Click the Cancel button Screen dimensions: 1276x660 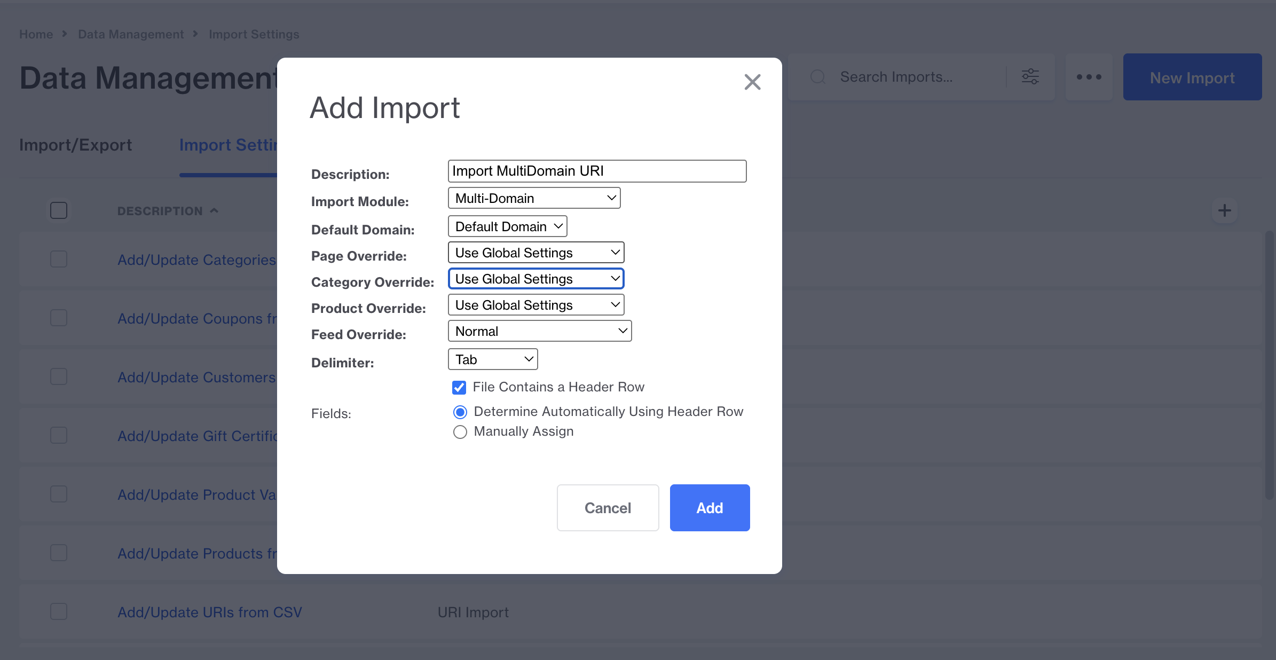(x=608, y=508)
